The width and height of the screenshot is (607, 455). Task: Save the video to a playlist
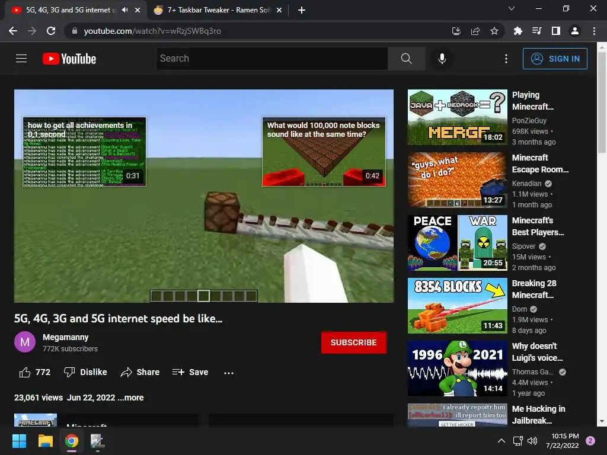tap(190, 372)
